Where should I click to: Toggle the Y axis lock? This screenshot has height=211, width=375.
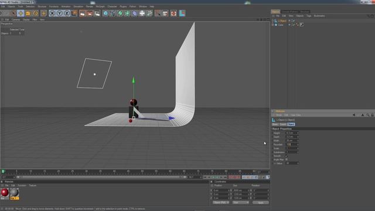pyautogui.click(x=60, y=13)
